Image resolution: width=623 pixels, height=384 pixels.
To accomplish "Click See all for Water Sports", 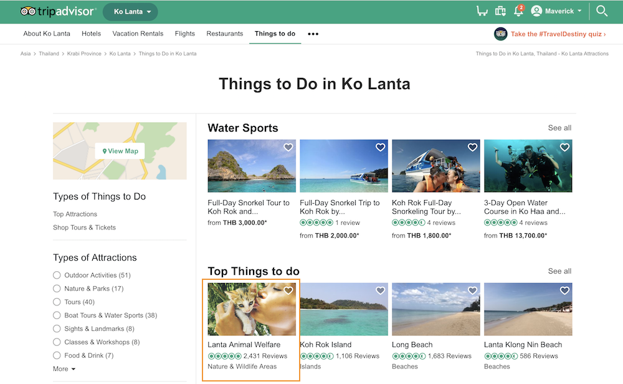I will point(559,128).
